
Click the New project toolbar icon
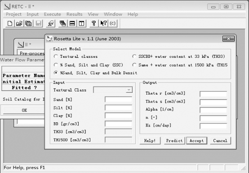pos(10,24)
